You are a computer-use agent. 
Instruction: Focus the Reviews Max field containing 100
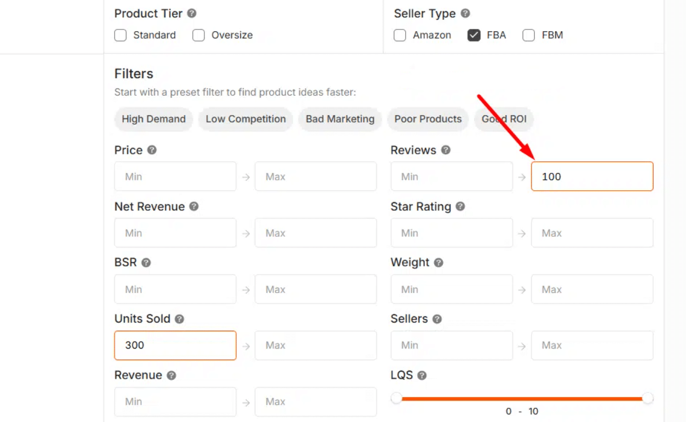592,176
